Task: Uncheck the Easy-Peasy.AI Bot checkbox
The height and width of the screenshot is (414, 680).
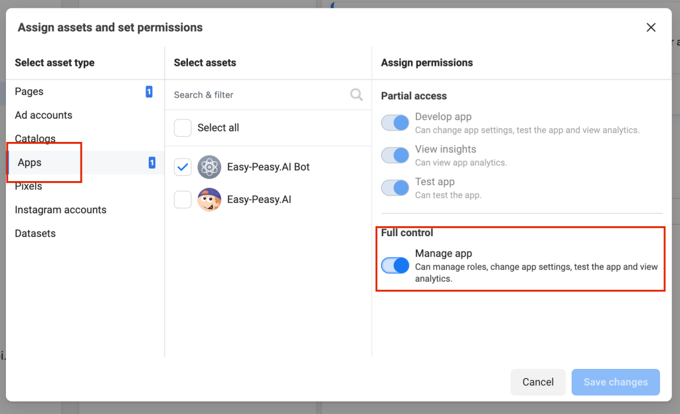Action: pos(183,167)
